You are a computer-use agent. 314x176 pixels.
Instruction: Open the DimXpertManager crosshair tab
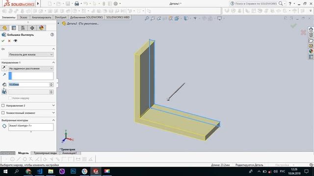(32, 28)
